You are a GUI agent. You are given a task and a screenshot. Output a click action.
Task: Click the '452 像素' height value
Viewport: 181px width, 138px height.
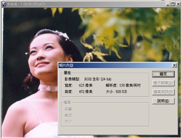pyautogui.click(x=86, y=92)
